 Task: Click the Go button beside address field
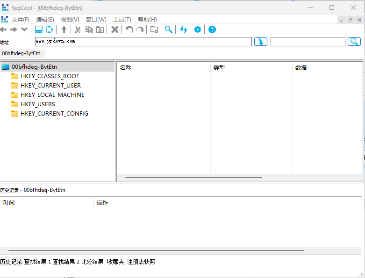(x=261, y=42)
